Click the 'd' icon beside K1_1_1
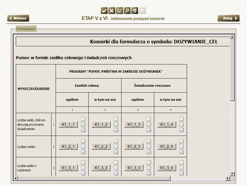 (x=83, y=130)
